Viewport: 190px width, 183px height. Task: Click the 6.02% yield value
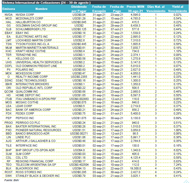click(x=177, y=150)
